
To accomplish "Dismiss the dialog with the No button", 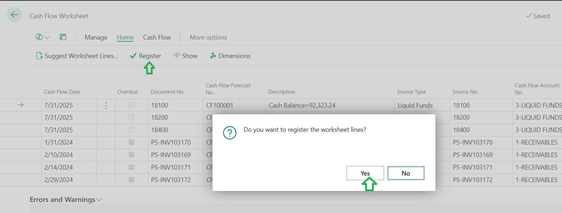I will coord(406,173).
